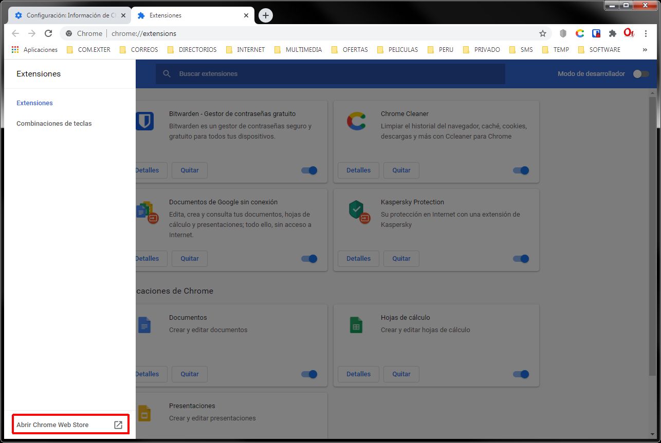This screenshot has height=443, width=661.
Task: Click Quitar for Chrome Cleaner
Action: (x=401, y=170)
